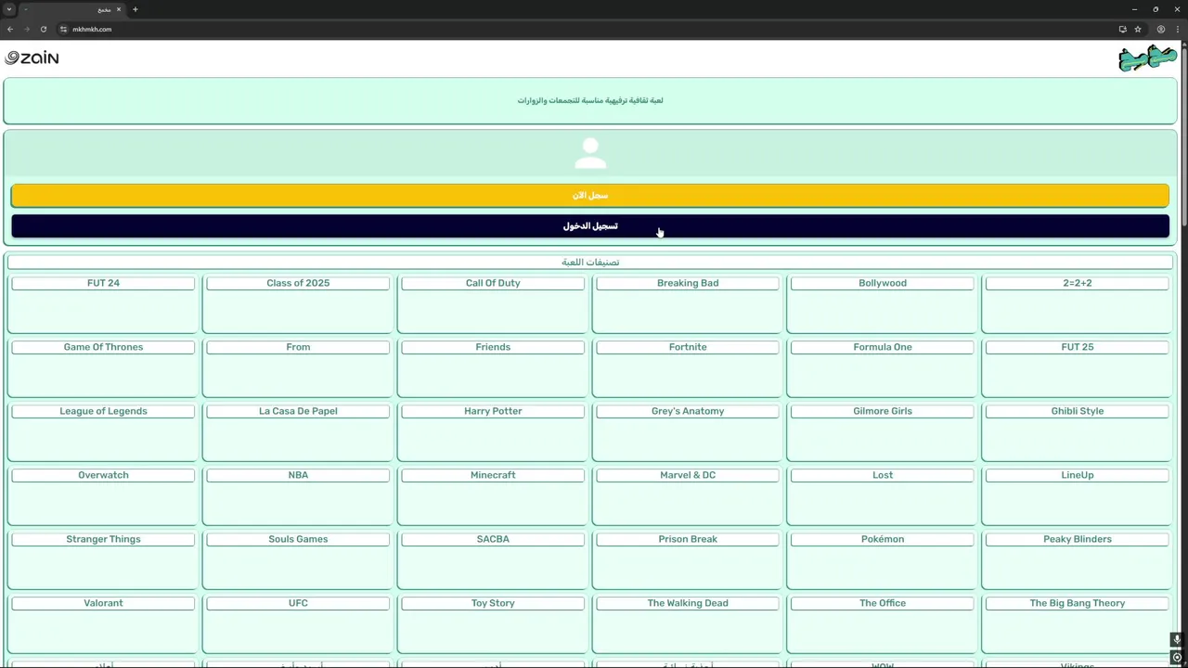Image resolution: width=1188 pixels, height=668 pixels.
Task: Choose the Friends category
Action: [x=493, y=367]
